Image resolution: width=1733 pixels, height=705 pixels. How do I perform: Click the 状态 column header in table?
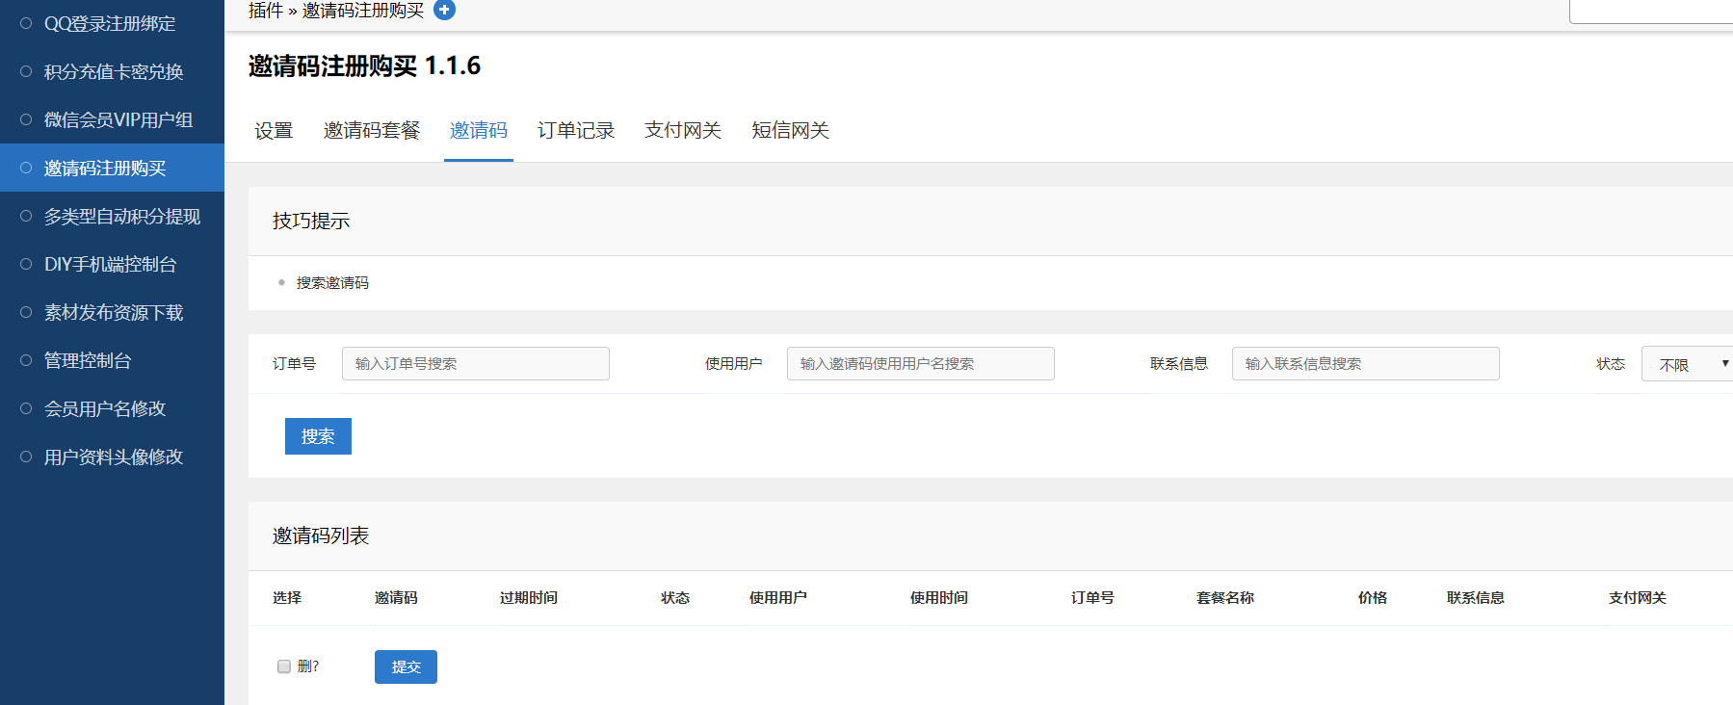click(675, 597)
